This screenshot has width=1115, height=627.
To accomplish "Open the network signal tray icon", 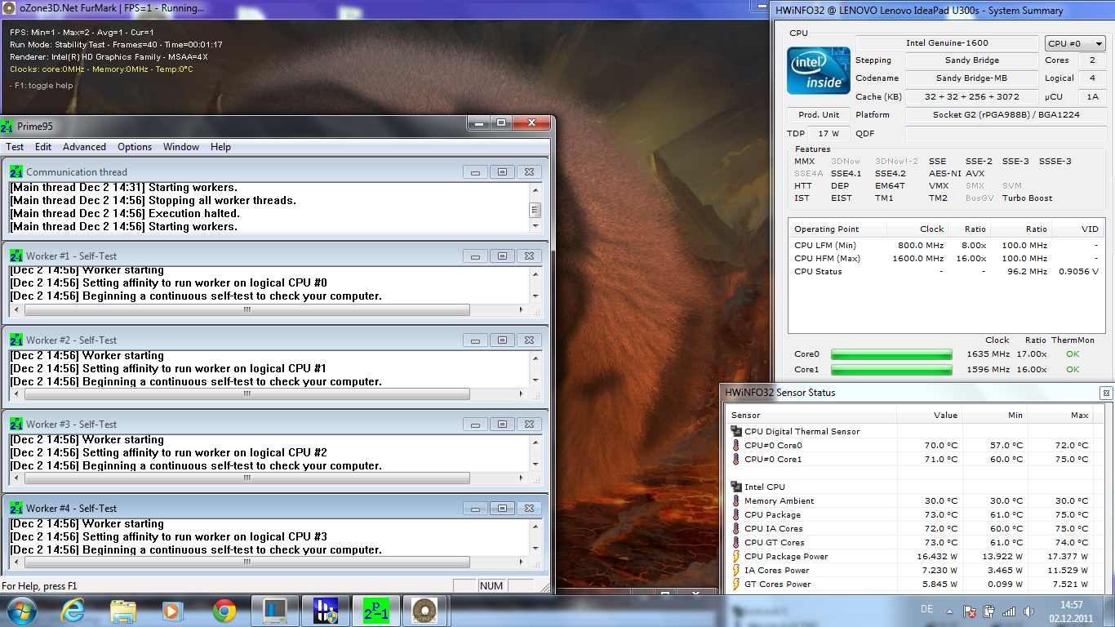I will click(1009, 611).
